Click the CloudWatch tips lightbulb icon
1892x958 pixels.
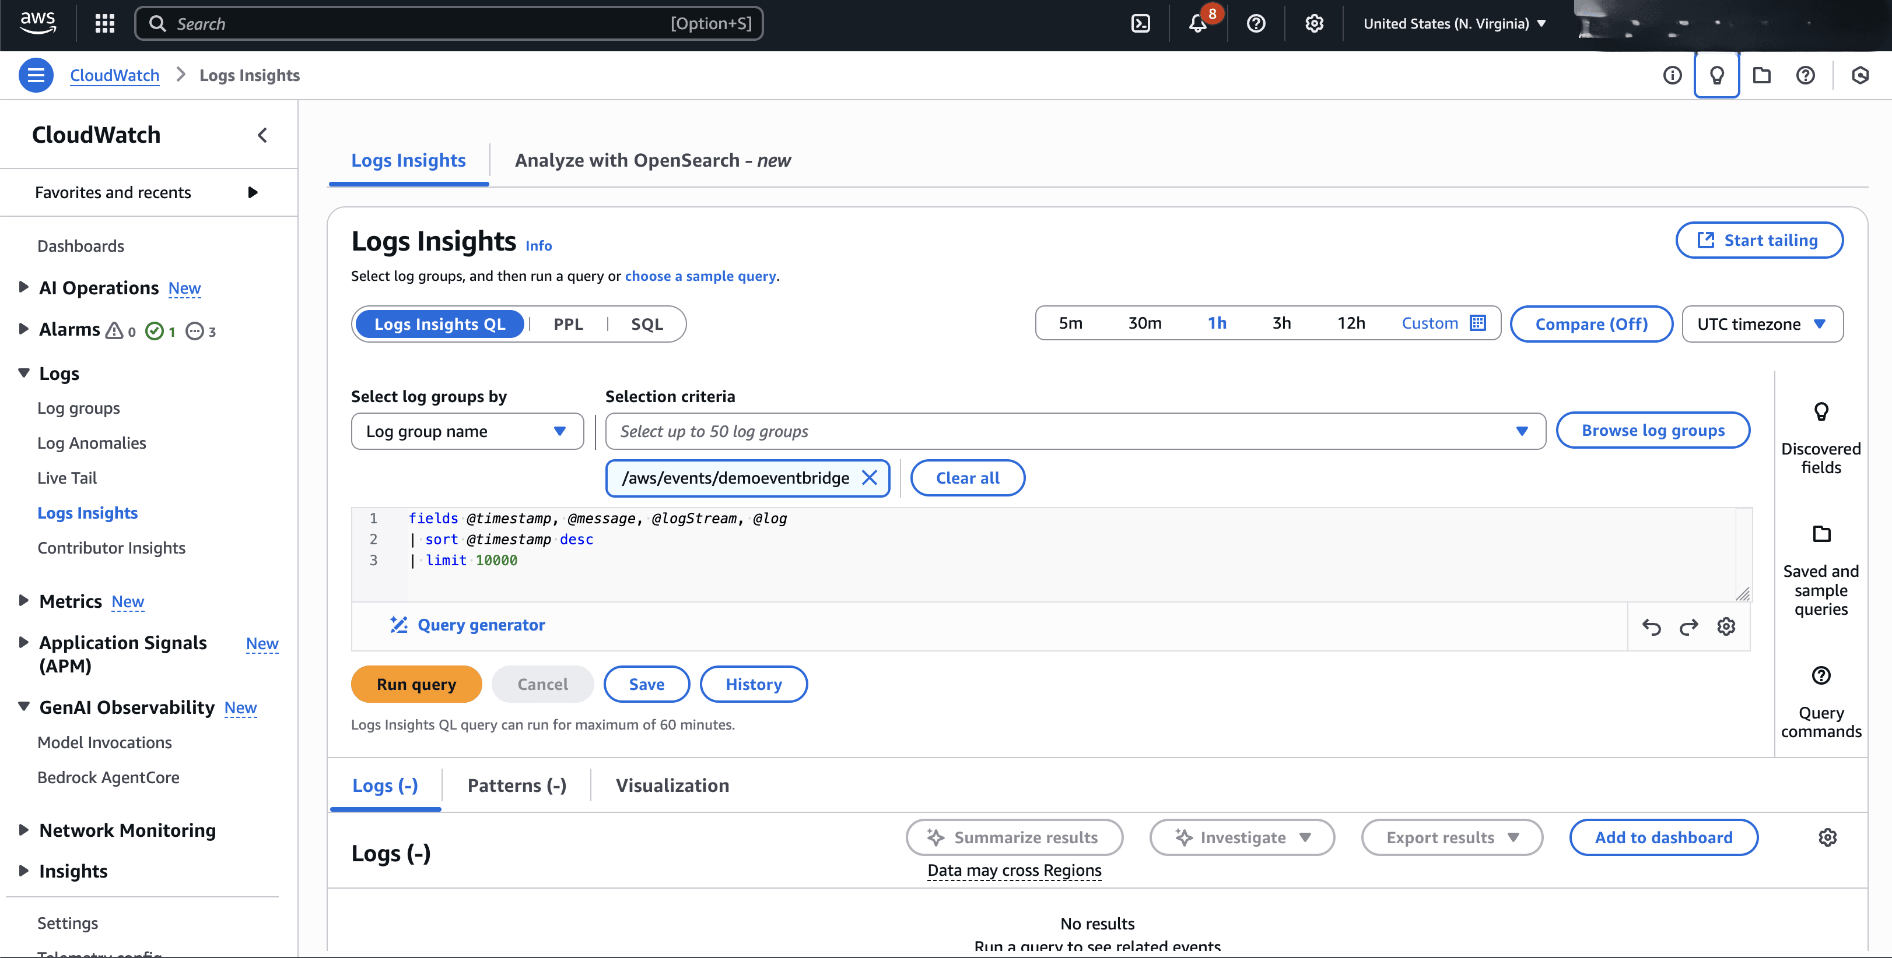click(1716, 74)
